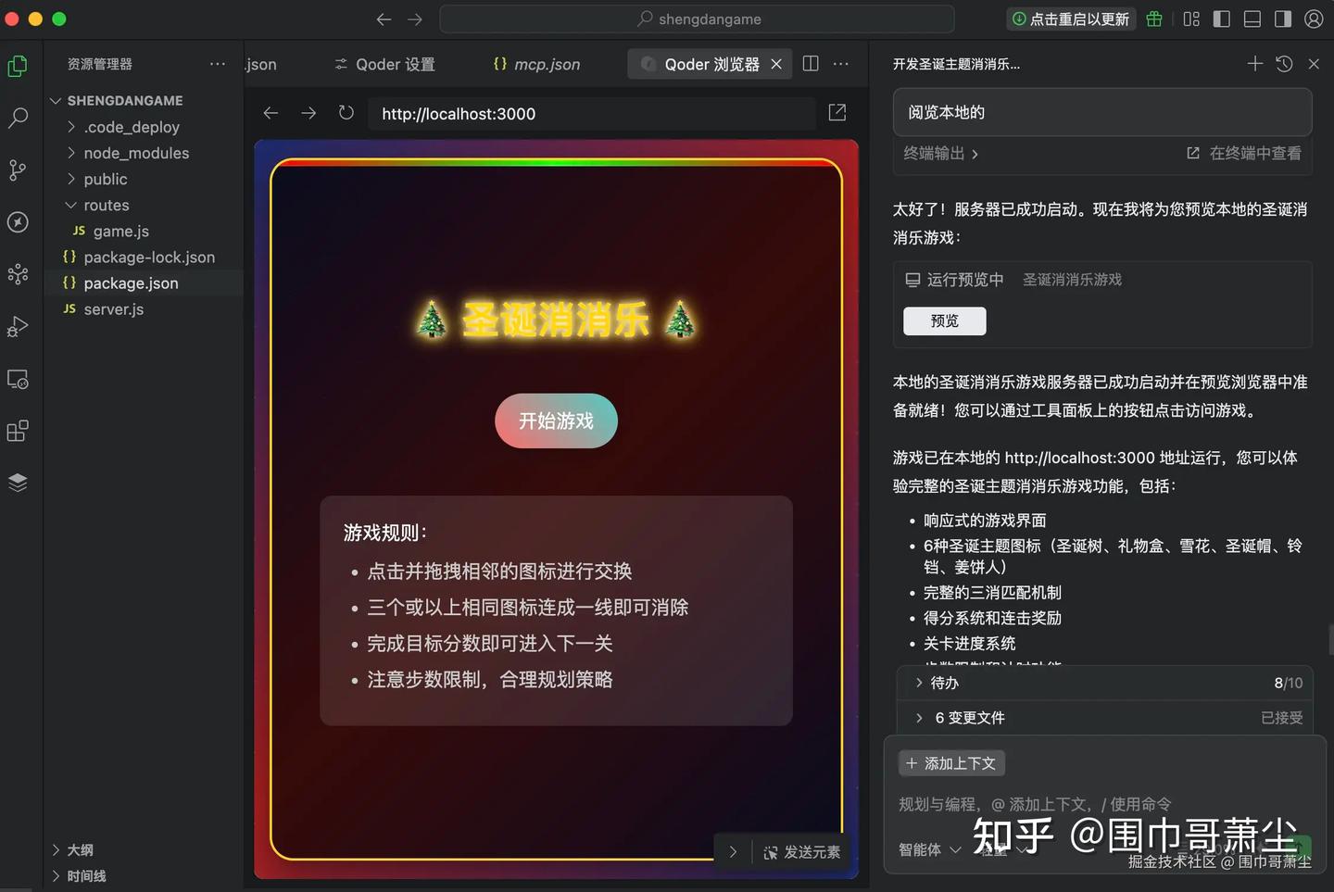This screenshot has width=1334, height=892.
Task: Open chat history in the Qoder panel
Action: tap(1284, 64)
